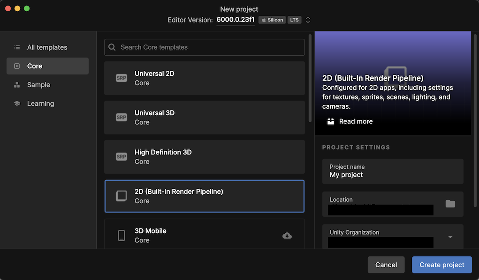This screenshot has width=479, height=280.
Task: Click the SRP icon beside High Definition 3D
Action: click(x=122, y=157)
